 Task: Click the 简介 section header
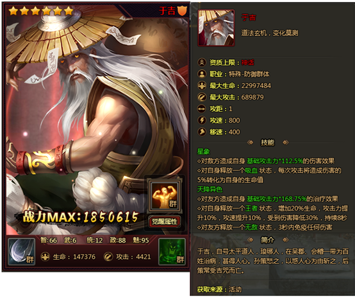[x=267, y=240]
